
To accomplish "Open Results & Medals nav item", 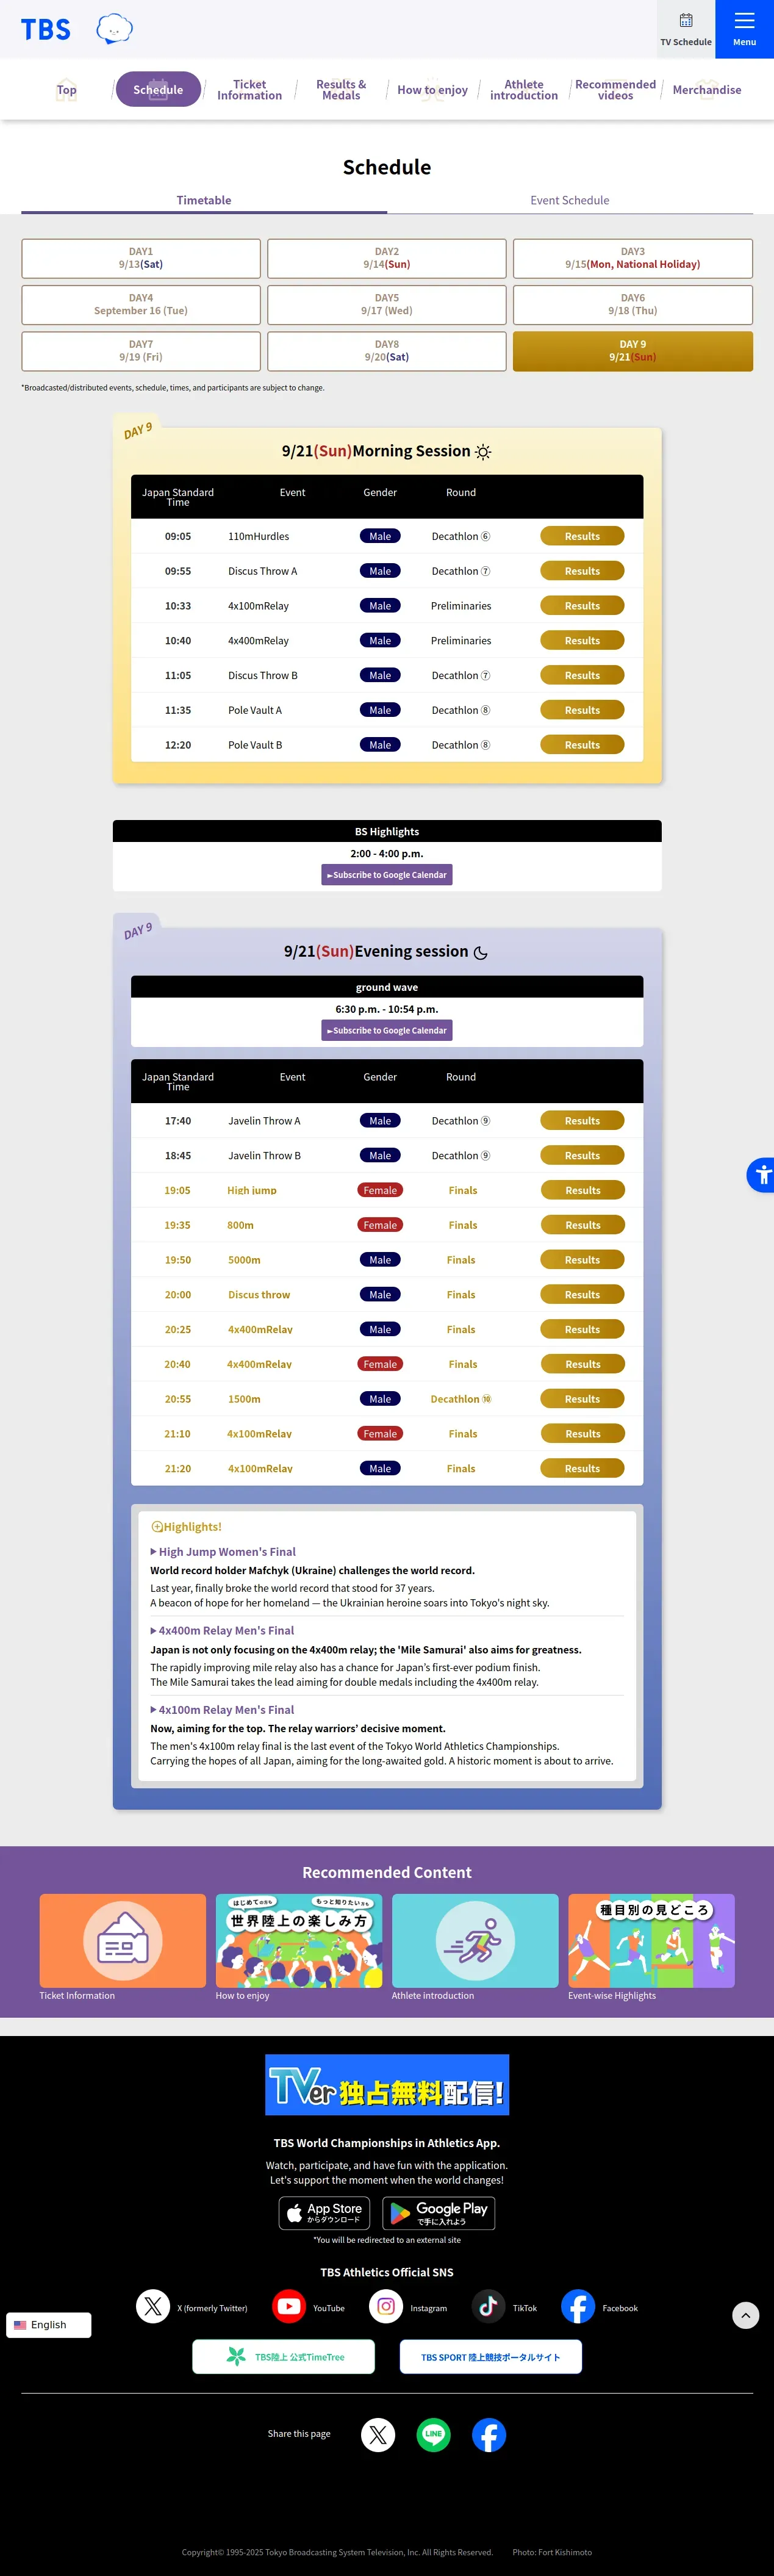I will [x=341, y=90].
